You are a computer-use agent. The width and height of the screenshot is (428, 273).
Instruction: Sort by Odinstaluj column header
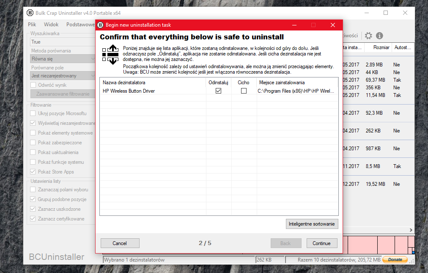point(218,83)
